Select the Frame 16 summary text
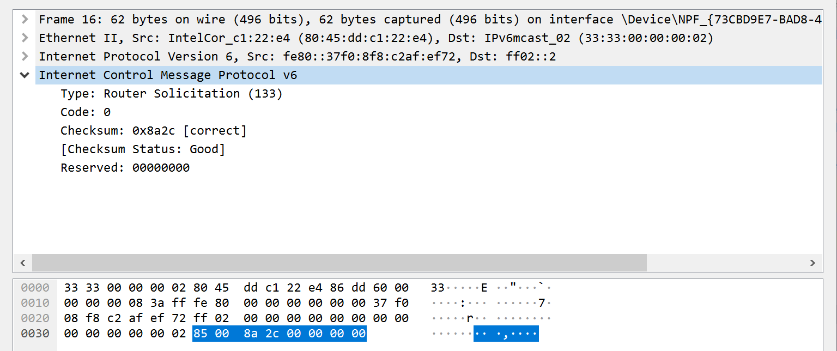Image resolution: width=837 pixels, height=351 pixels. tap(327, 20)
